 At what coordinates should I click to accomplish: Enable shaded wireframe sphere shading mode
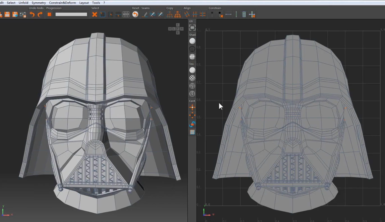(x=192, y=57)
